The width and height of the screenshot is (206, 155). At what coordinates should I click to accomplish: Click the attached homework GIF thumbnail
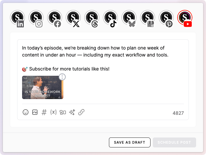[x=43, y=87]
